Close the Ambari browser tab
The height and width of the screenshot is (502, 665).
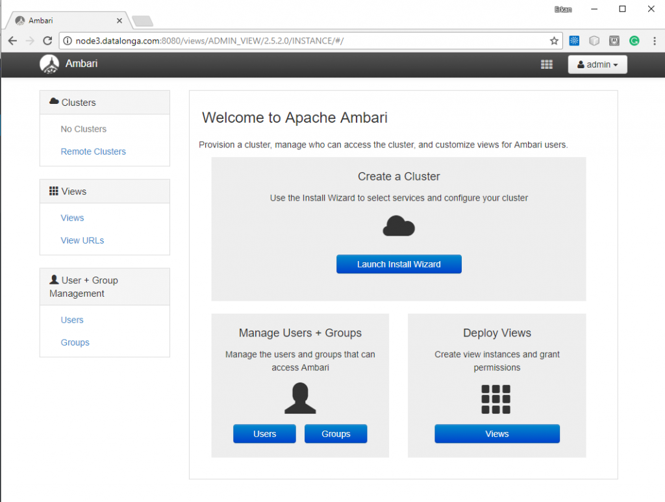(119, 20)
